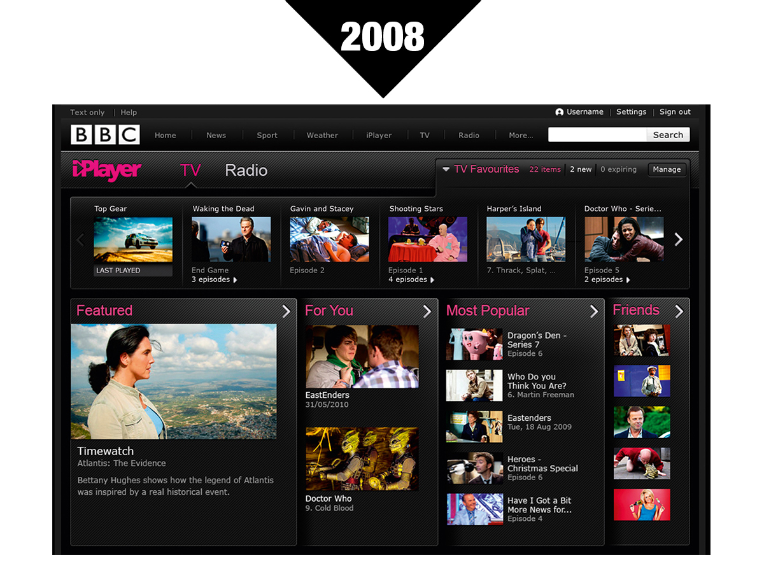The image size is (764, 573).
Task: Open the Eastenders thumbnail in Most Popular
Action: pyautogui.click(x=474, y=427)
